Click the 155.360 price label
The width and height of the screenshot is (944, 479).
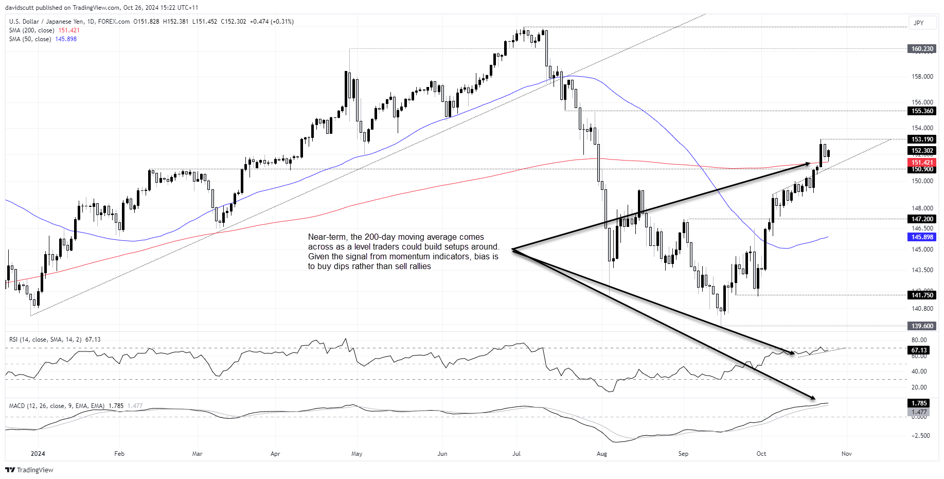922,111
